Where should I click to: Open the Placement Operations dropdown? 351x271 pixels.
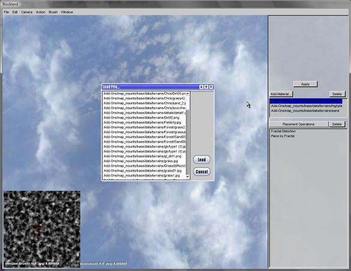[x=298, y=124]
